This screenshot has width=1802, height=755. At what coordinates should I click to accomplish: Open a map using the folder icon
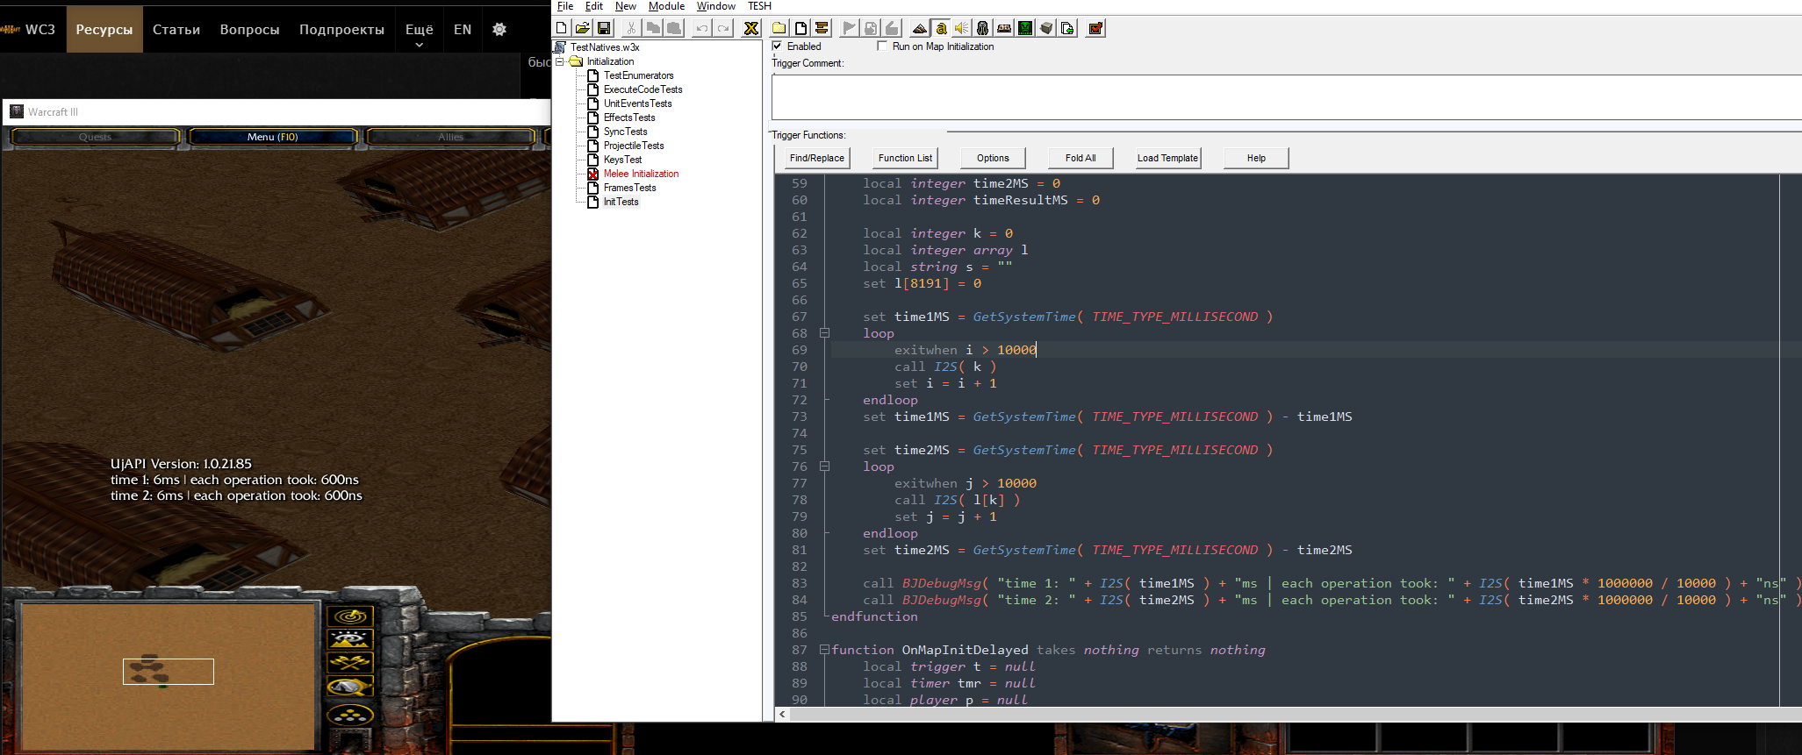(x=582, y=28)
